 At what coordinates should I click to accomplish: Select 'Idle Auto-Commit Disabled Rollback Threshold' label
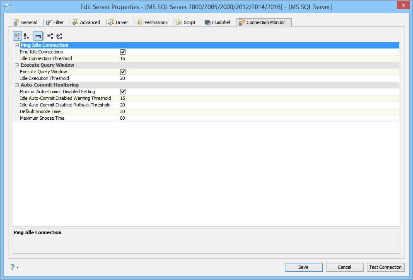point(65,105)
